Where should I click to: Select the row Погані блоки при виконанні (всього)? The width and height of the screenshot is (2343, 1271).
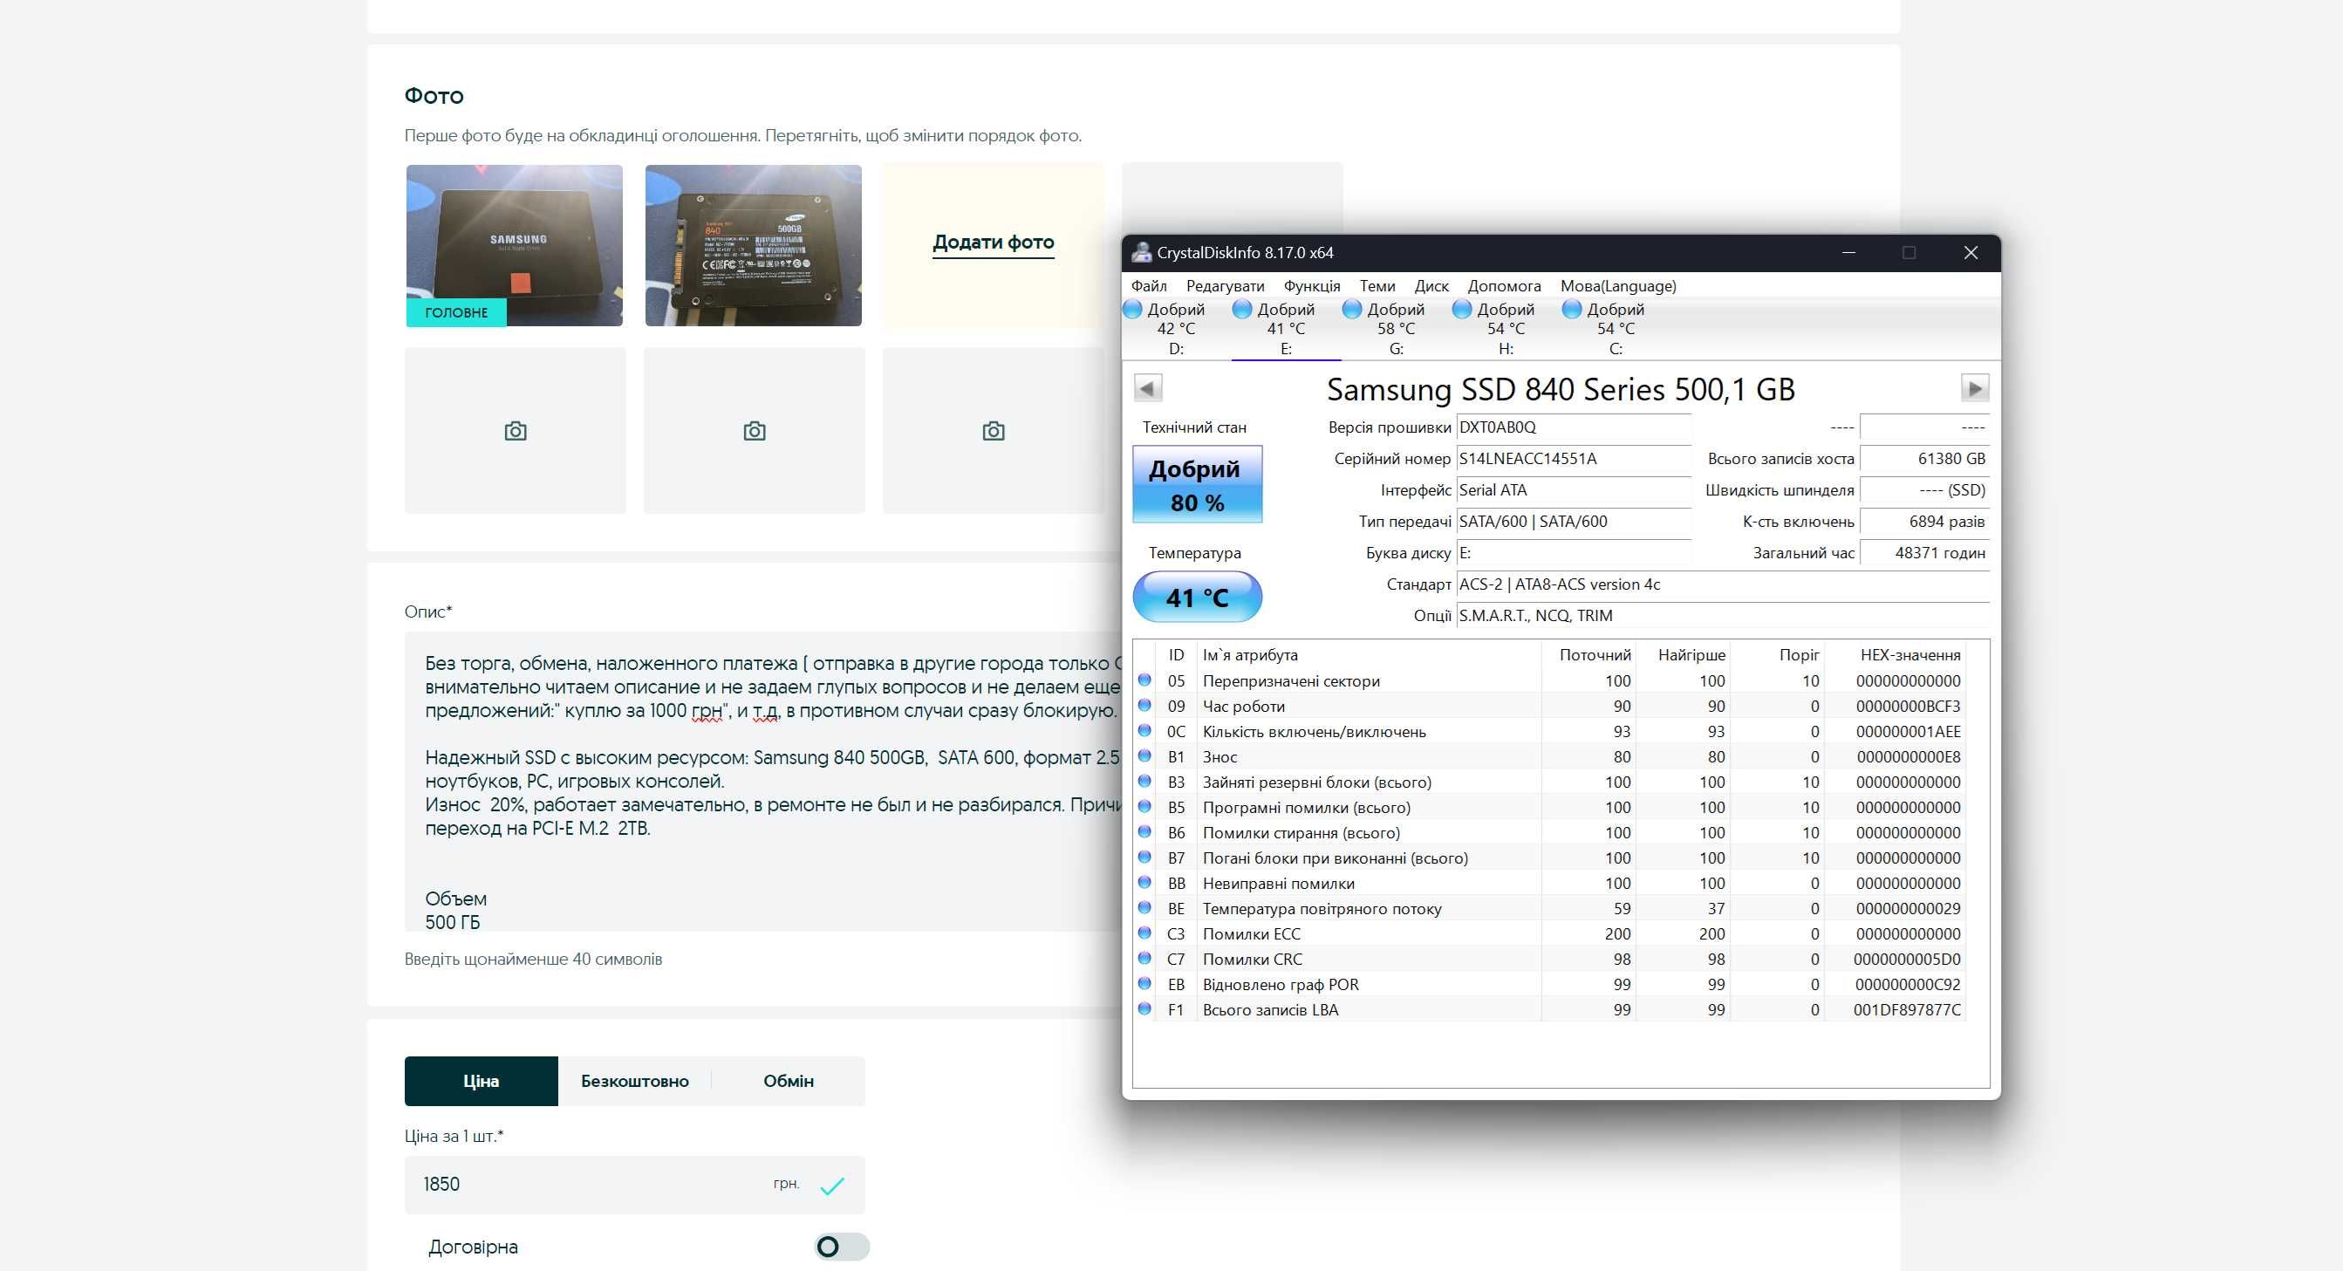coord(1551,858)
